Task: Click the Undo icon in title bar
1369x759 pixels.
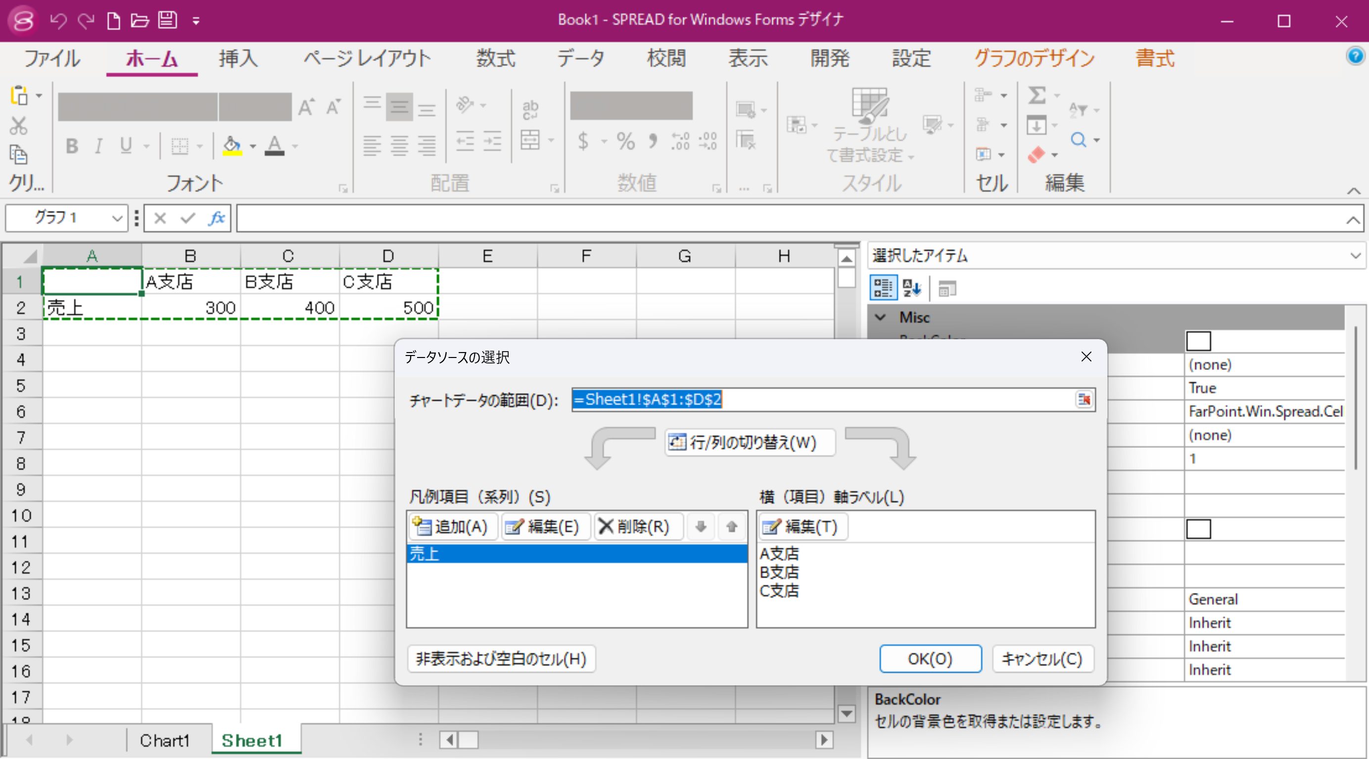Action: tap(58, 21)
